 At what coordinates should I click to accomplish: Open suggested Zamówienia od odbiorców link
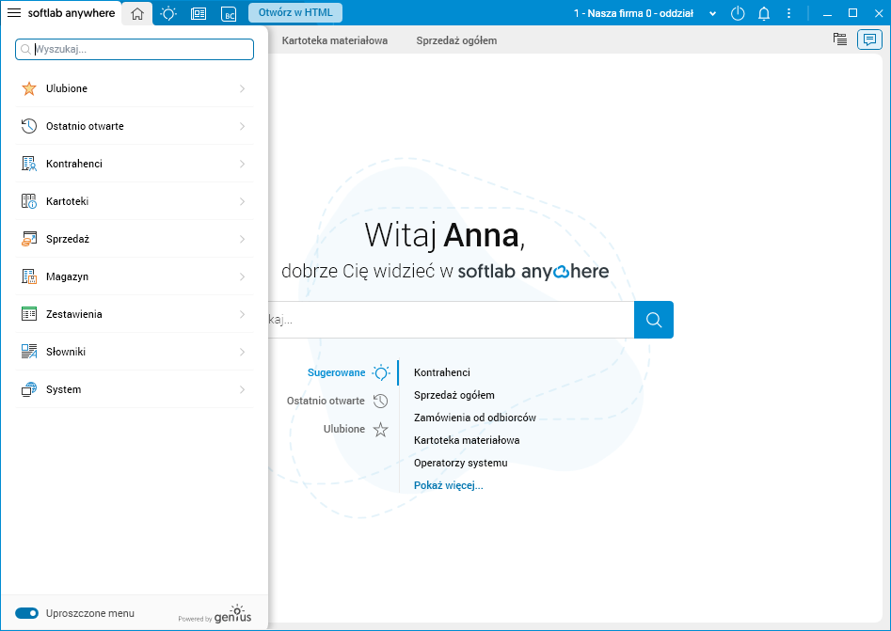click(475, 418)
